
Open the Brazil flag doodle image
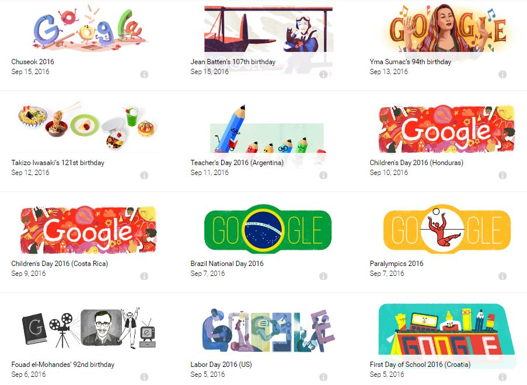pyautogui.click(x=268, y=229)
